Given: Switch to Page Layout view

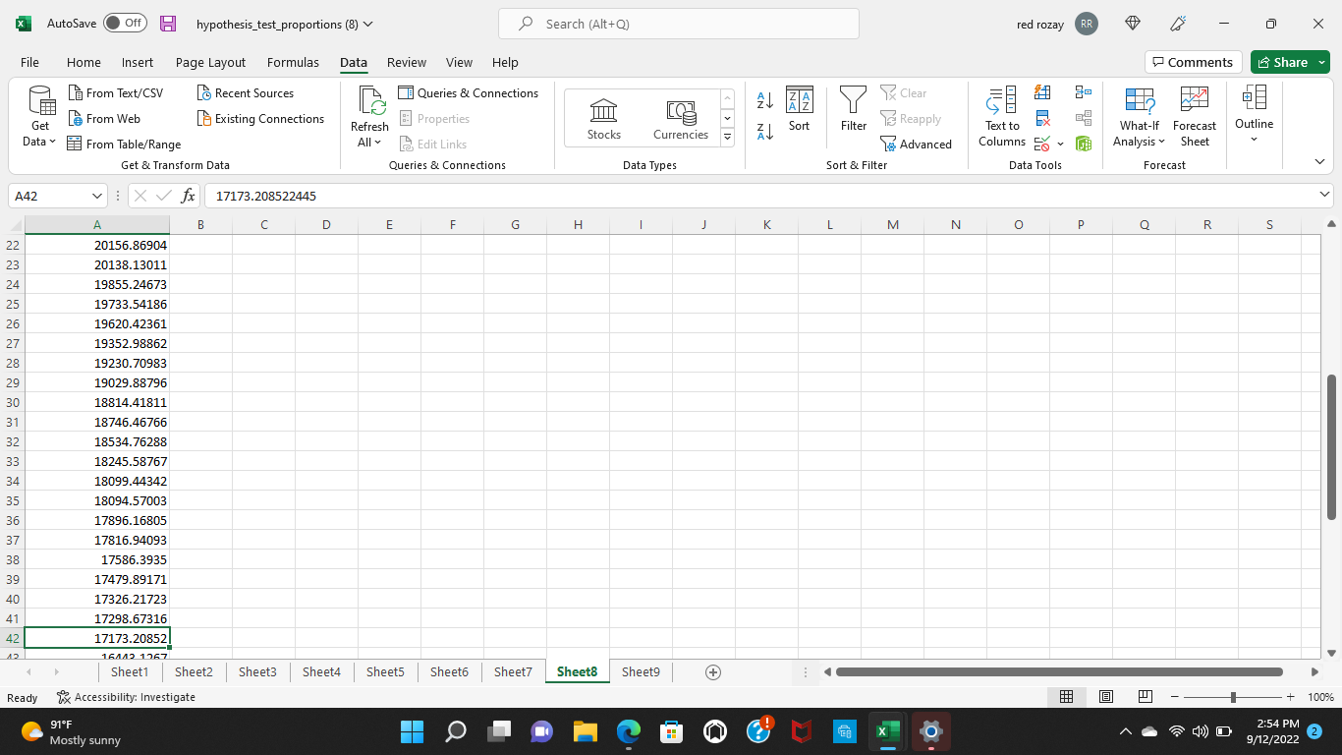Looking at the screenshot, I should pos(1105,697).
